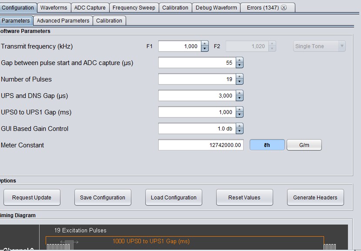The image size is (361, 251).
Task: Select the Parameters sub-tab
Action: pos(16,21)
